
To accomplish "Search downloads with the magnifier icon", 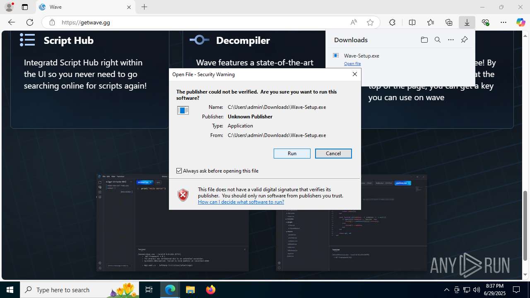I will 437,40.
